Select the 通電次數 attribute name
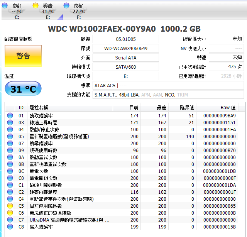247x237 pixels. (x=39, y=171)
